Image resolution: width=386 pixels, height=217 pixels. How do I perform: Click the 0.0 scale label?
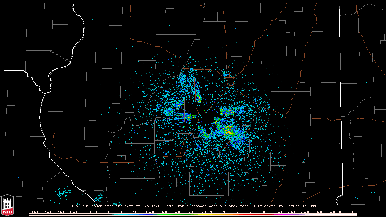111,212
